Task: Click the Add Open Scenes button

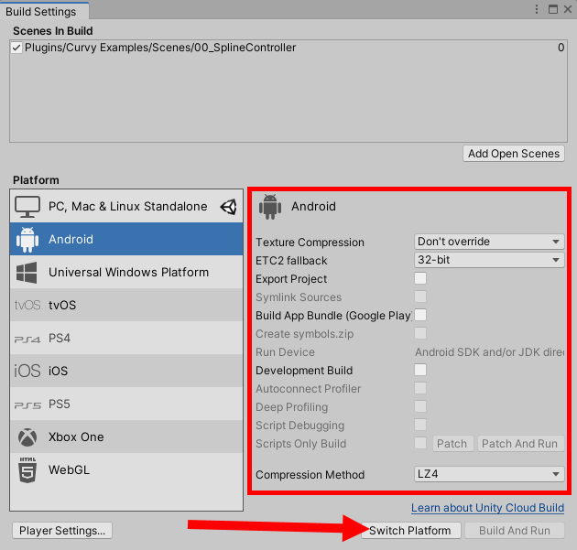Action: pos(513,154)
